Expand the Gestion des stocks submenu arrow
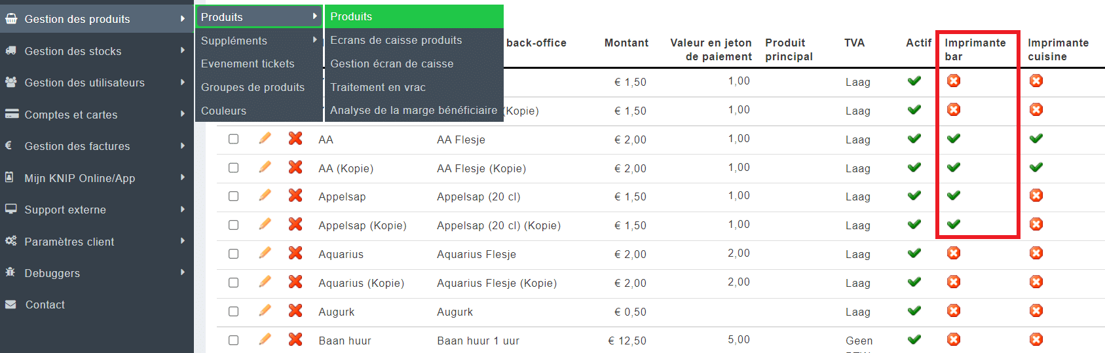This screenshot has height=353, width=1105. (x=183, y=50)
